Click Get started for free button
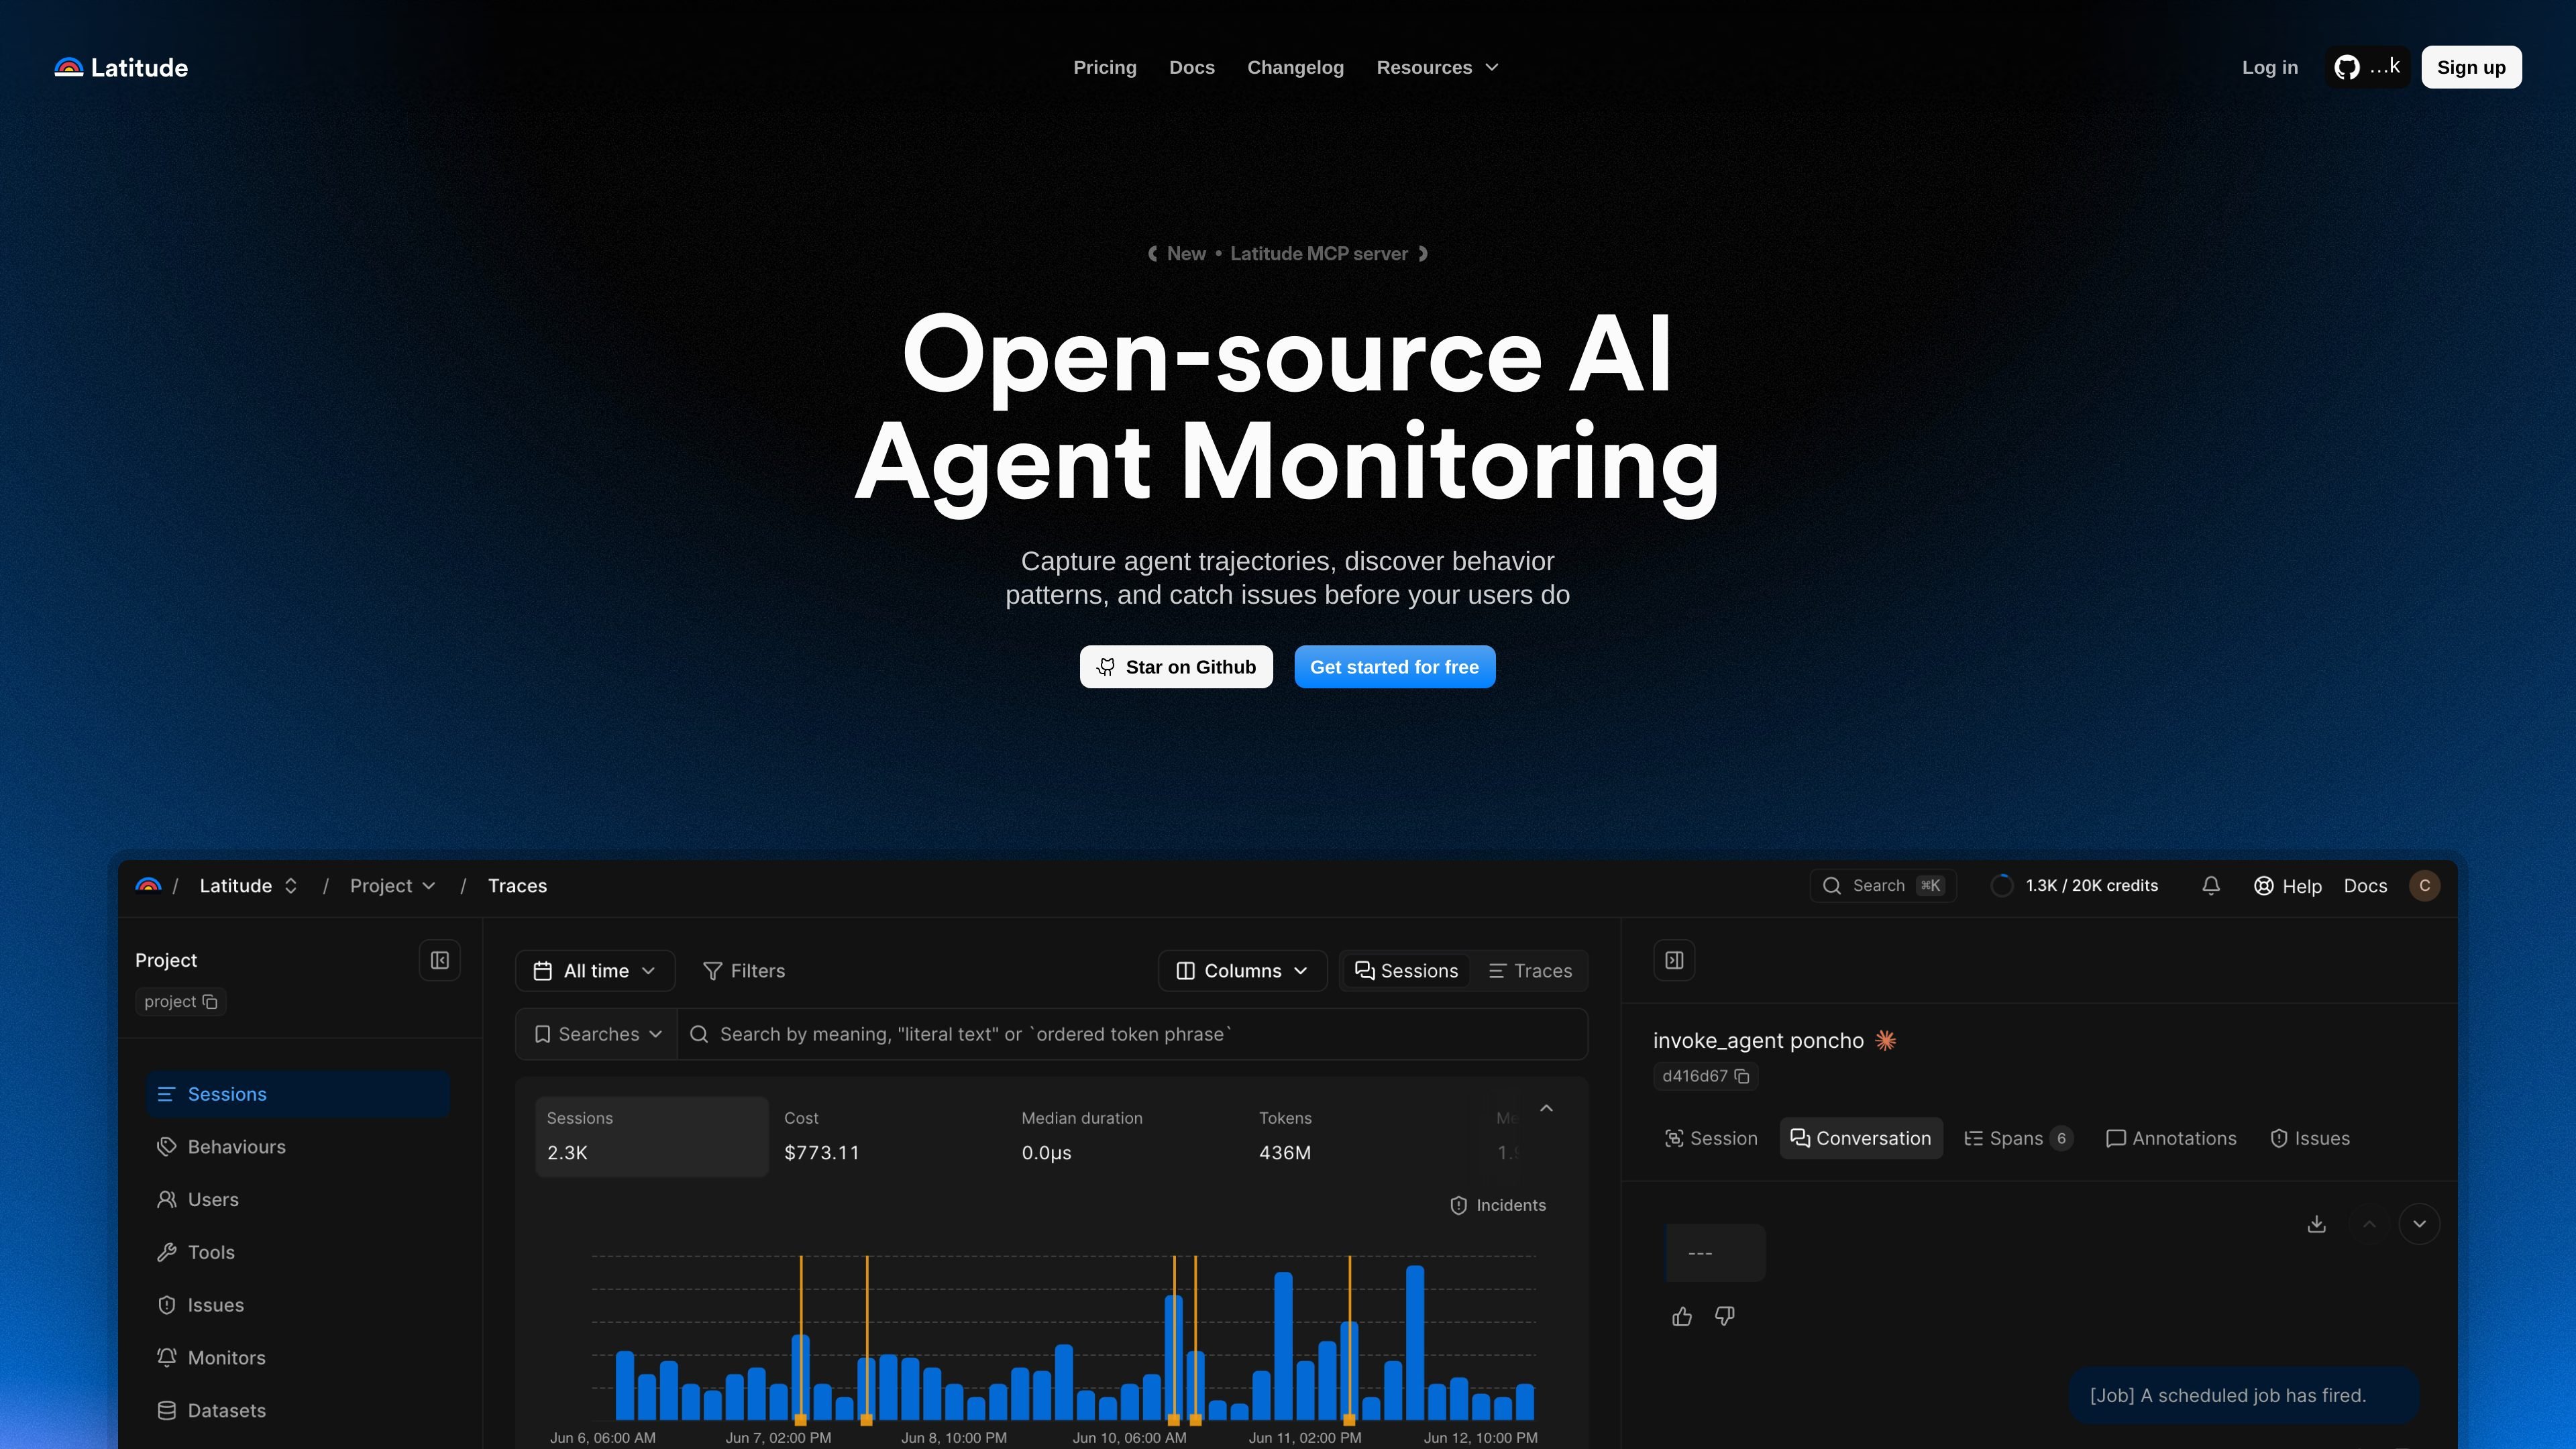The image size is (2576, 1449). click(x=1394, y=667)
